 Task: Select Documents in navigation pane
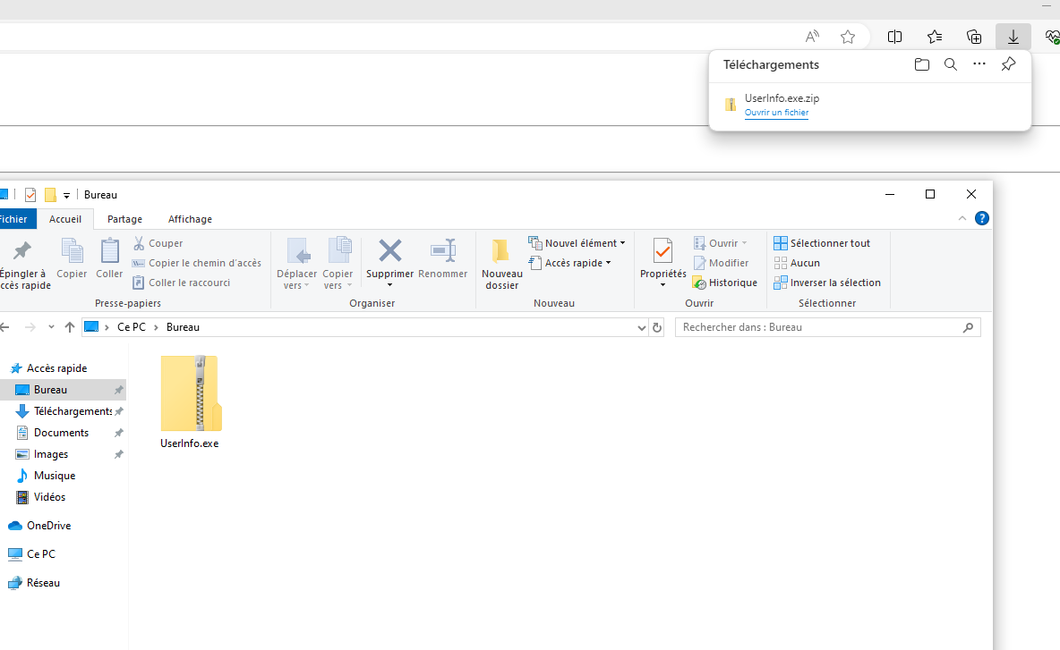[x=63, y=433]
